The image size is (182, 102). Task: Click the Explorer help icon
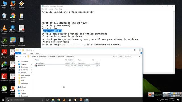click(141, 53)
